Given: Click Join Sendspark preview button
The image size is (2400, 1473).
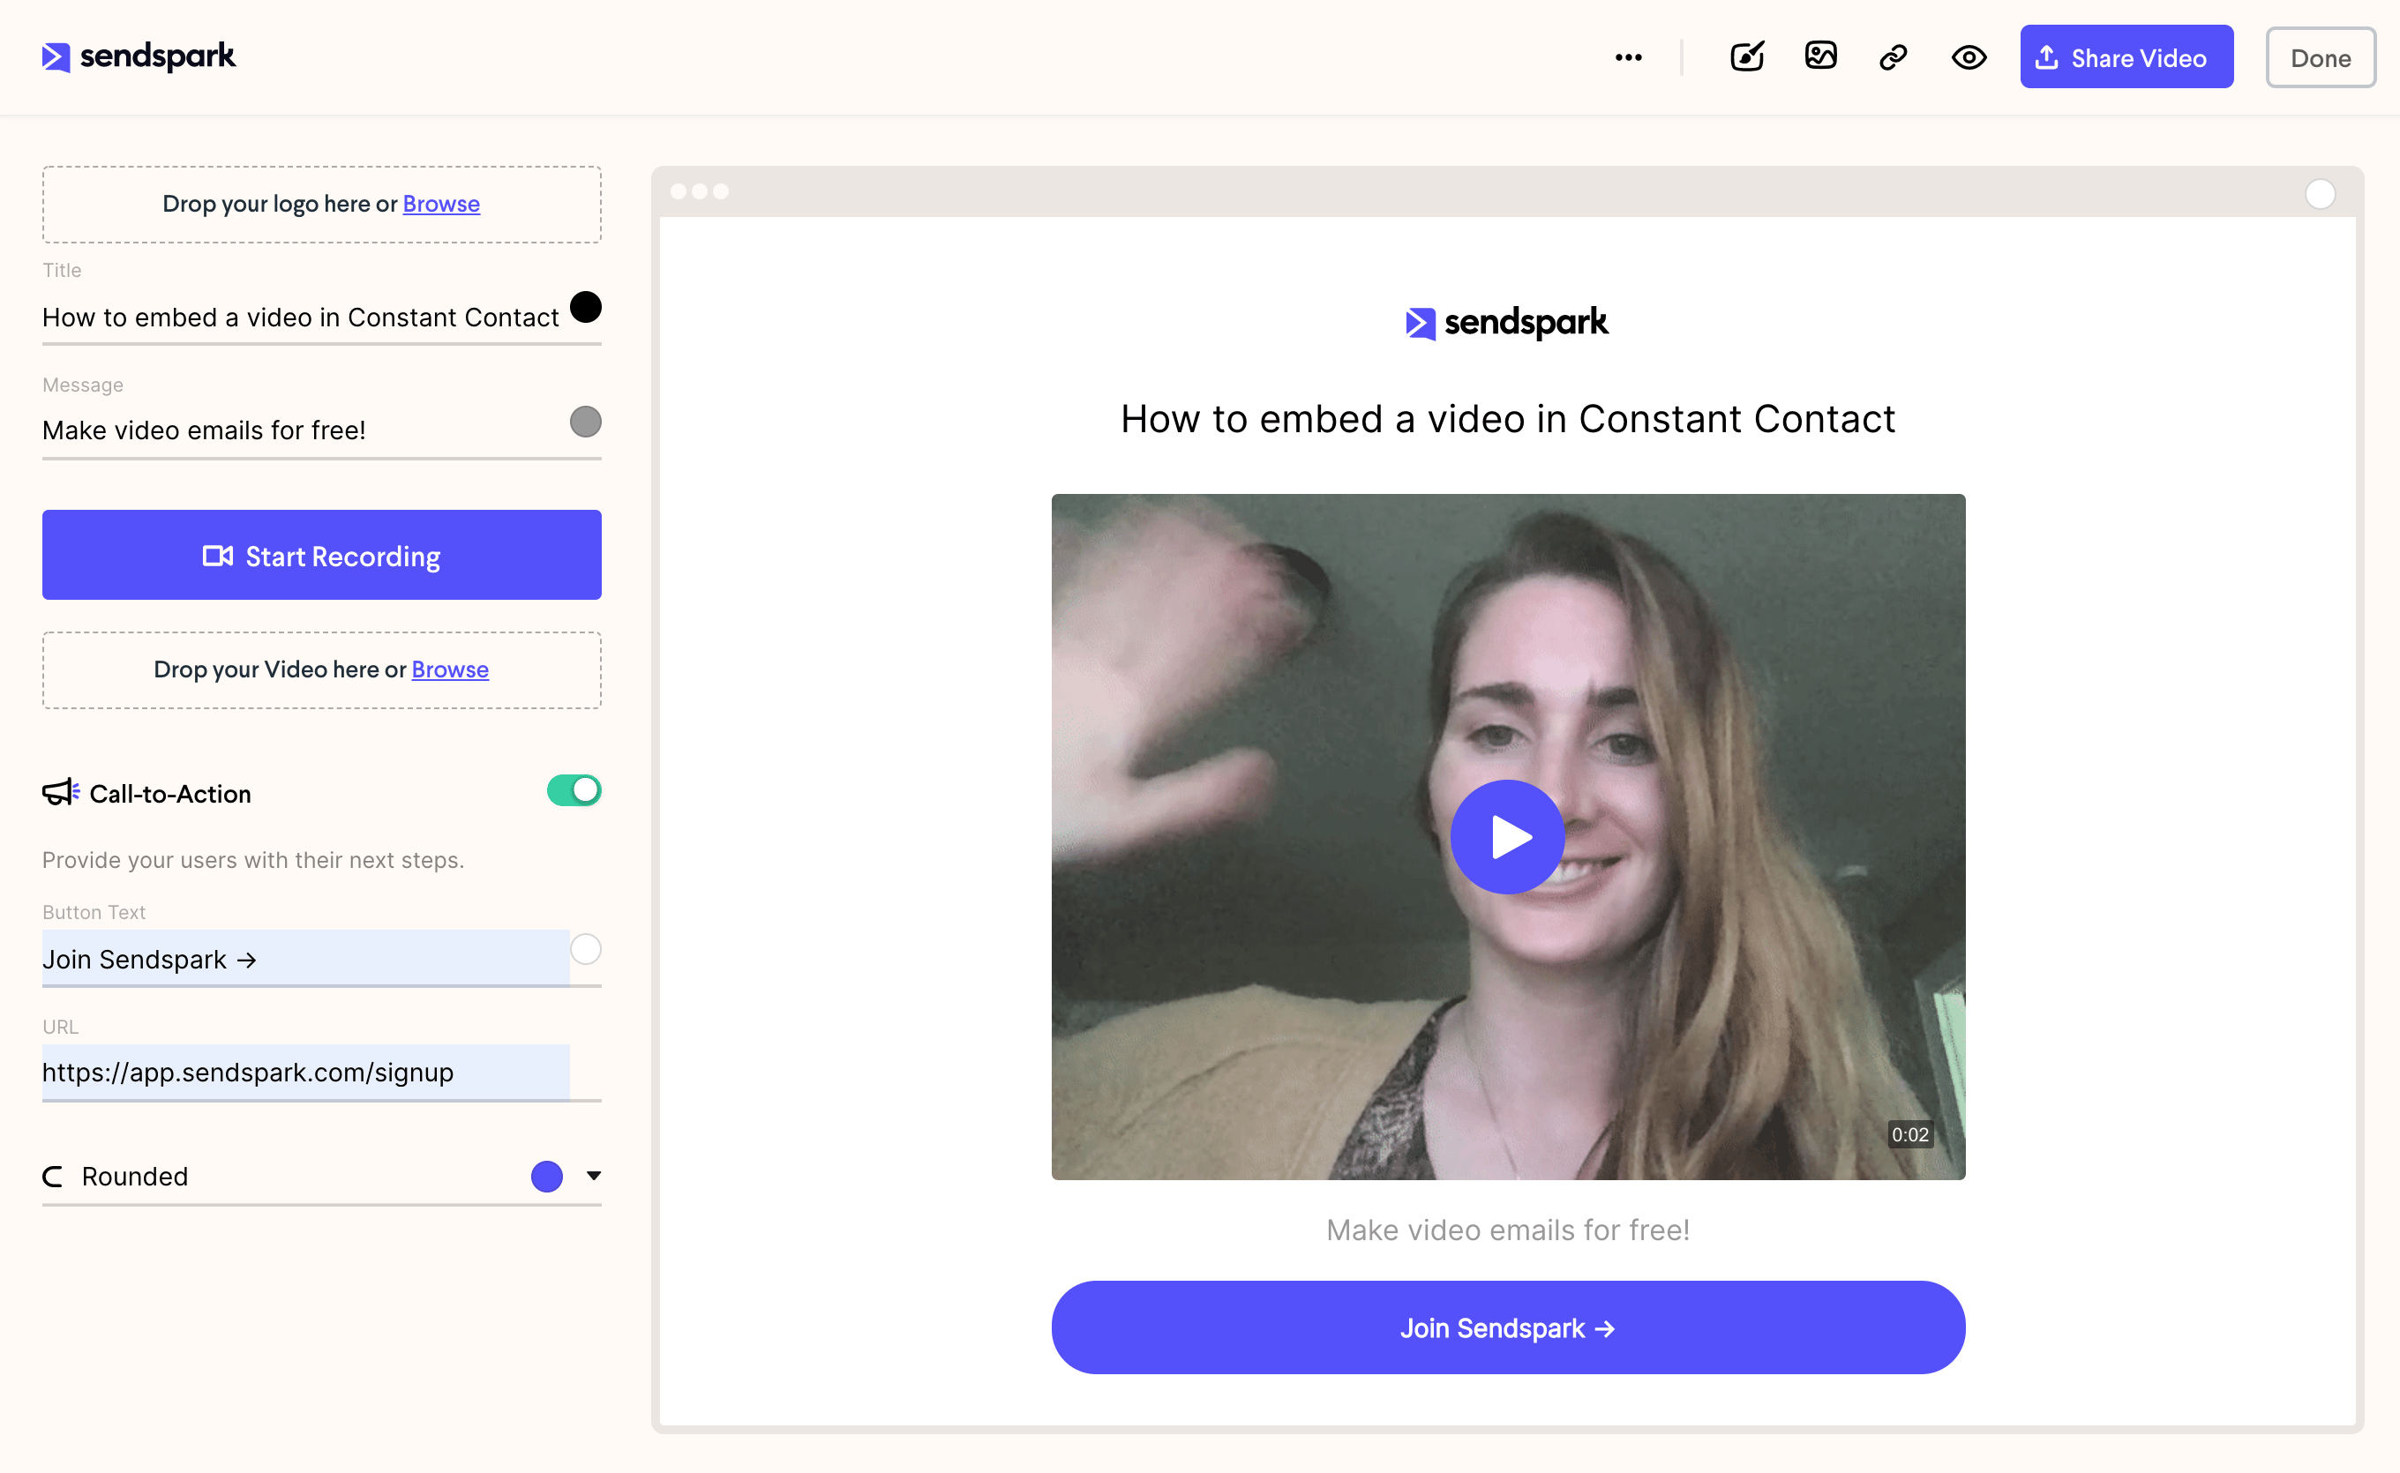Looking at the screenshot, I should 1507,1327.
